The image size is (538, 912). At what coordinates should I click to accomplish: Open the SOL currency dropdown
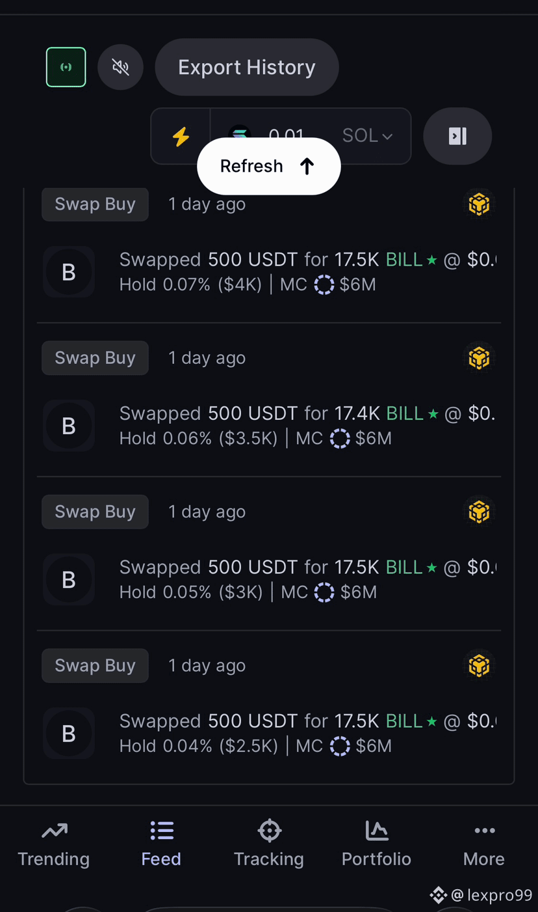coord(367,135)
